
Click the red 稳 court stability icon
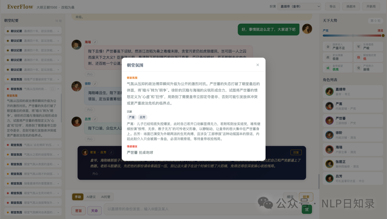point(358,57)
